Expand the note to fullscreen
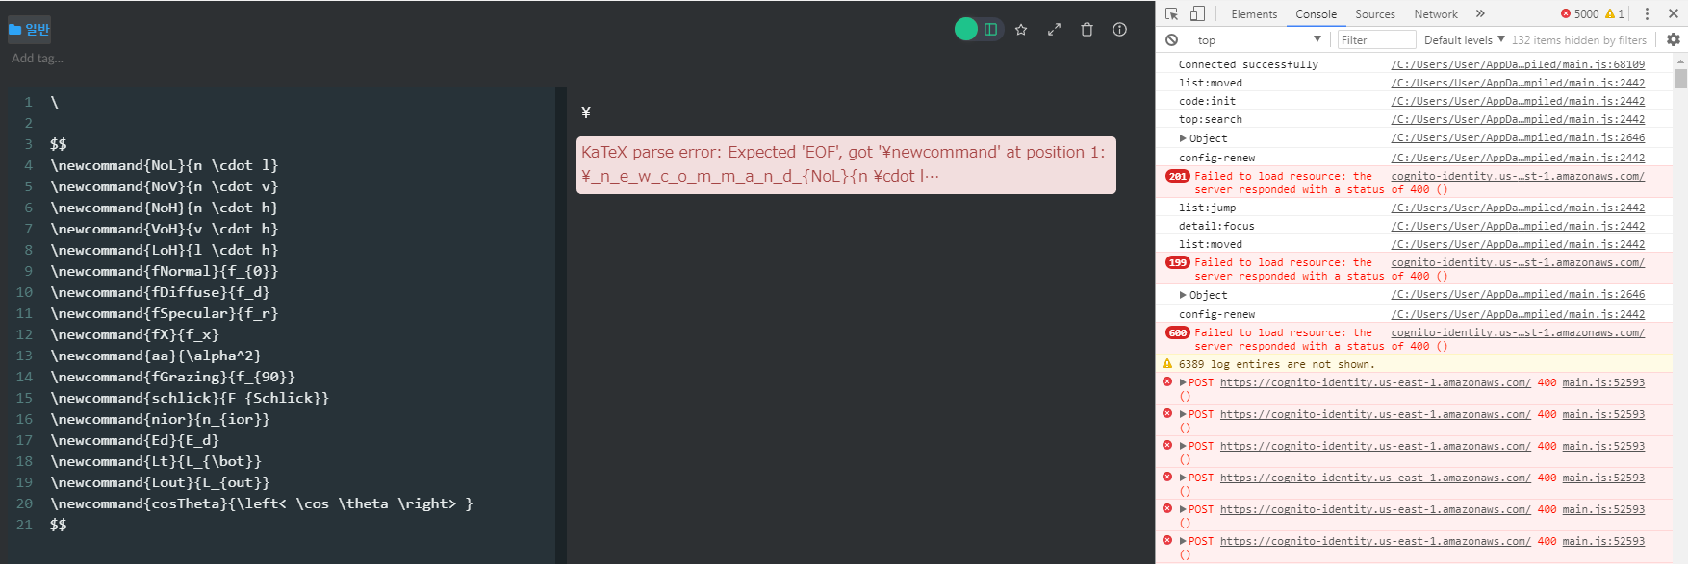This screenshot has height=564, width=1688. pos(1054,30)
